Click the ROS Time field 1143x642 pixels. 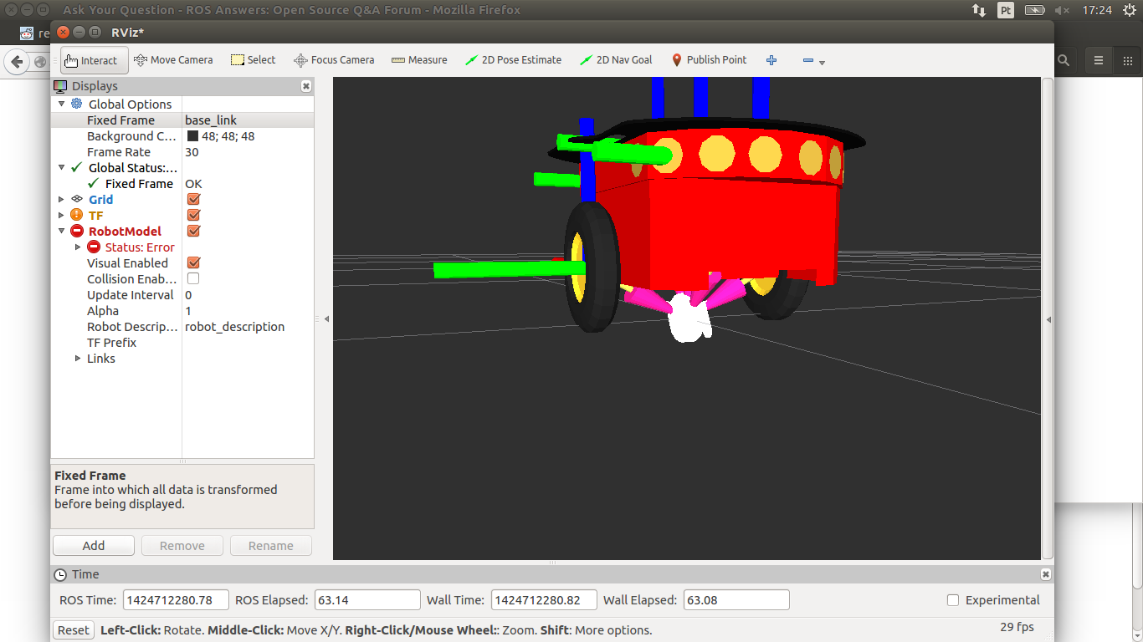point(177,600)
